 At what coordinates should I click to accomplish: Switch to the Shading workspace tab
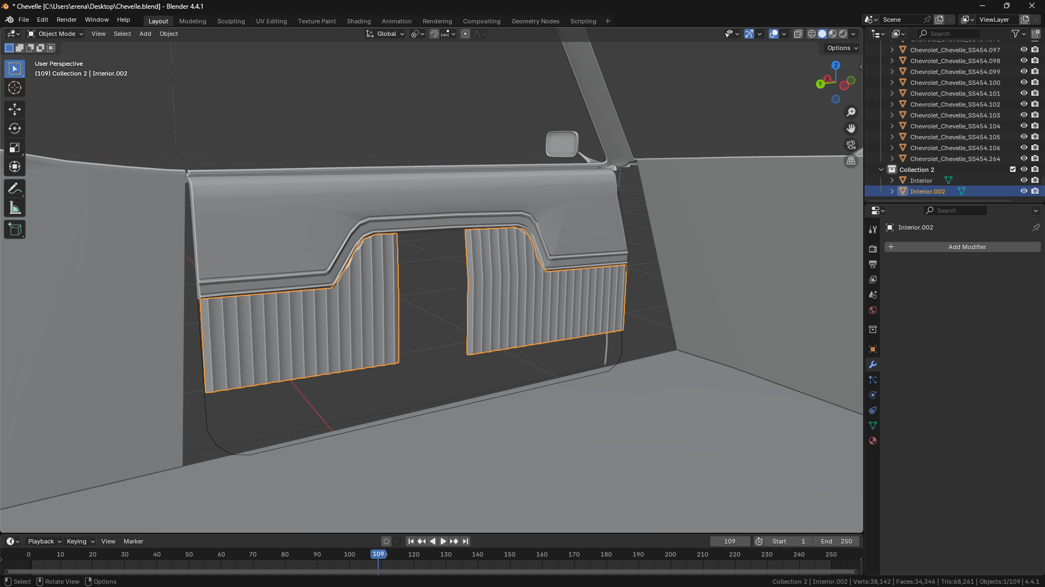click(x=359, y=21)
